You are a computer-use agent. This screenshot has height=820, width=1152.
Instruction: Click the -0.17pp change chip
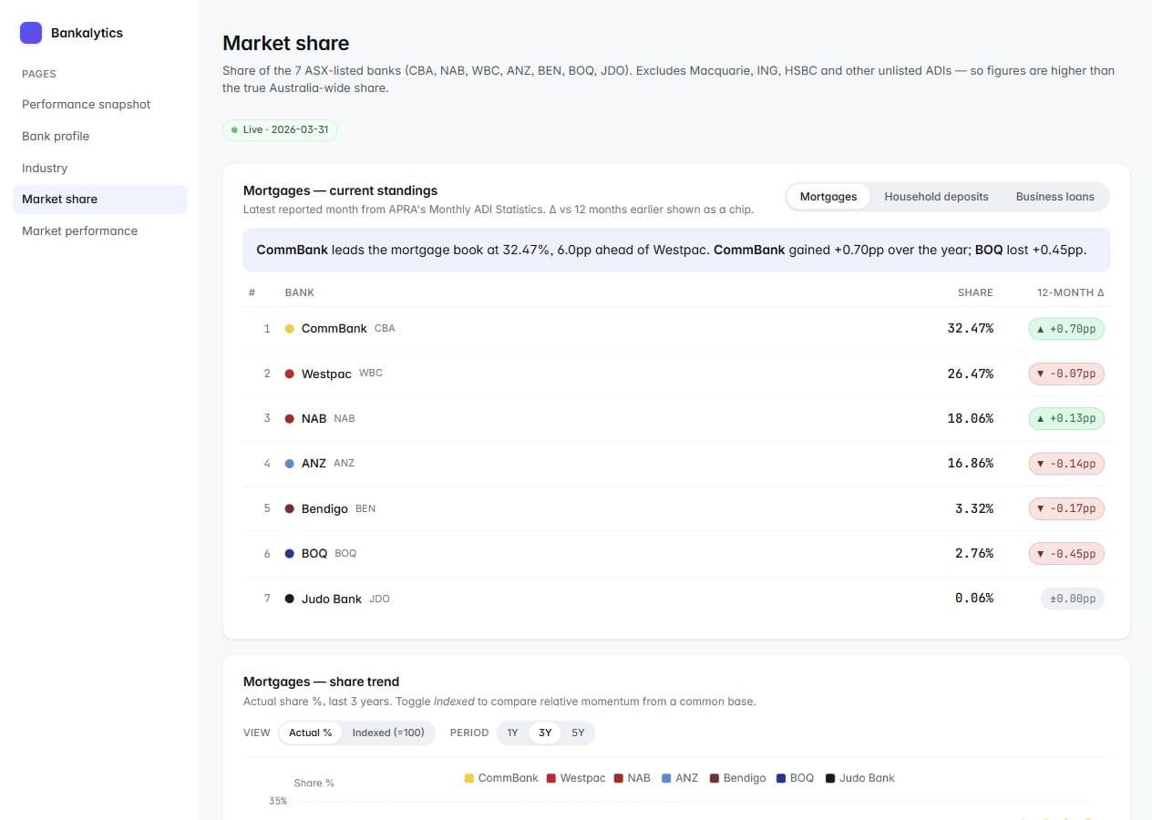pos(1066,508)
